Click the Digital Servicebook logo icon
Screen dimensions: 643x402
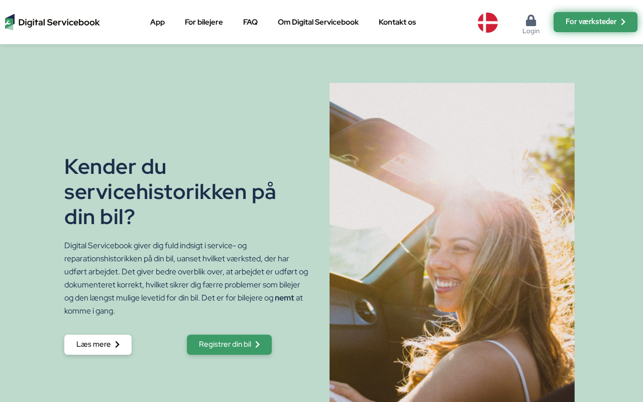pos(10,22)
